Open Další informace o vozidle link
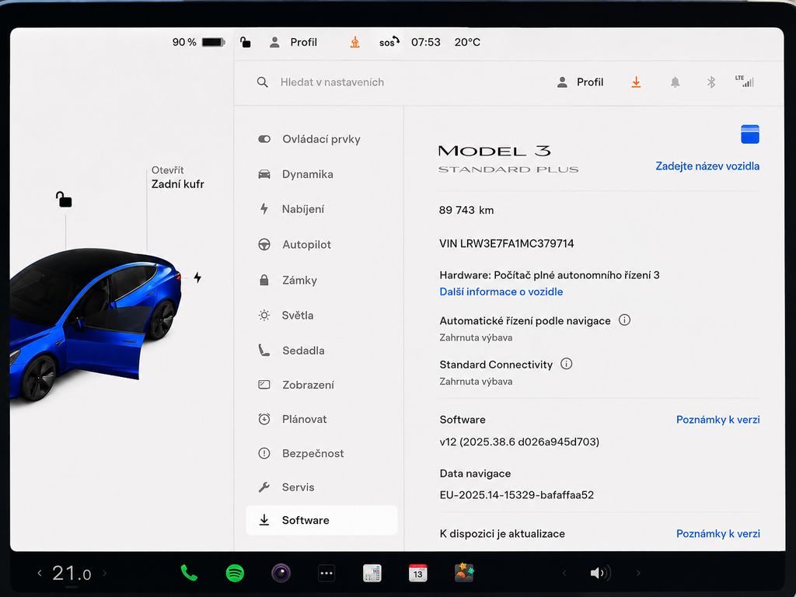796x597 pixels. click(x=501, y=292)
